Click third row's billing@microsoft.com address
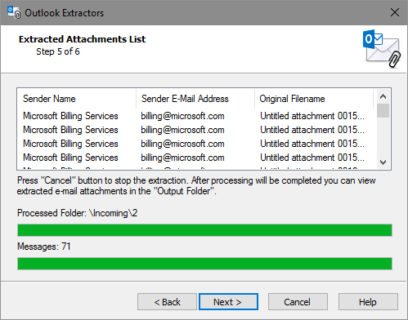The height and width of the screenshot is (320, 408). click(x=182, y=144)
